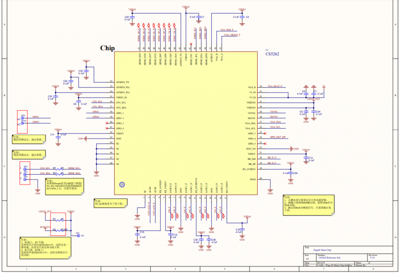Click "CS5262 Reference Sch" document number
The width and height of the screenshot is (399, 273).
coord(330,258)
